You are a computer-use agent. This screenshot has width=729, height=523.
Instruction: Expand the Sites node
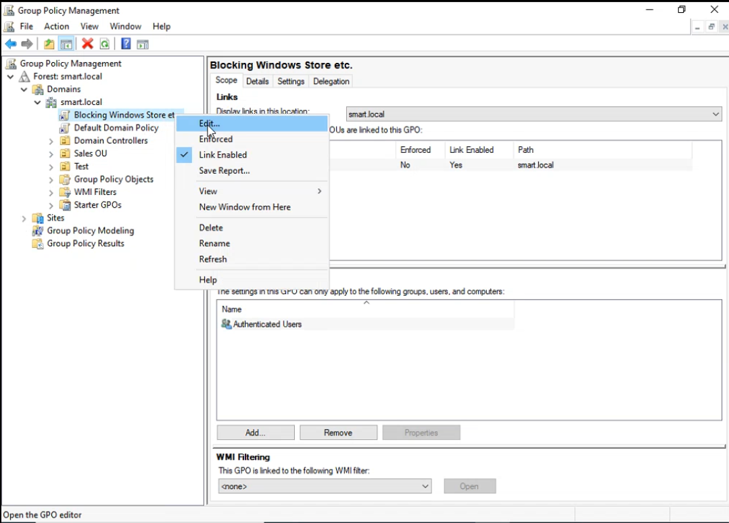click(x=24, y=219)
